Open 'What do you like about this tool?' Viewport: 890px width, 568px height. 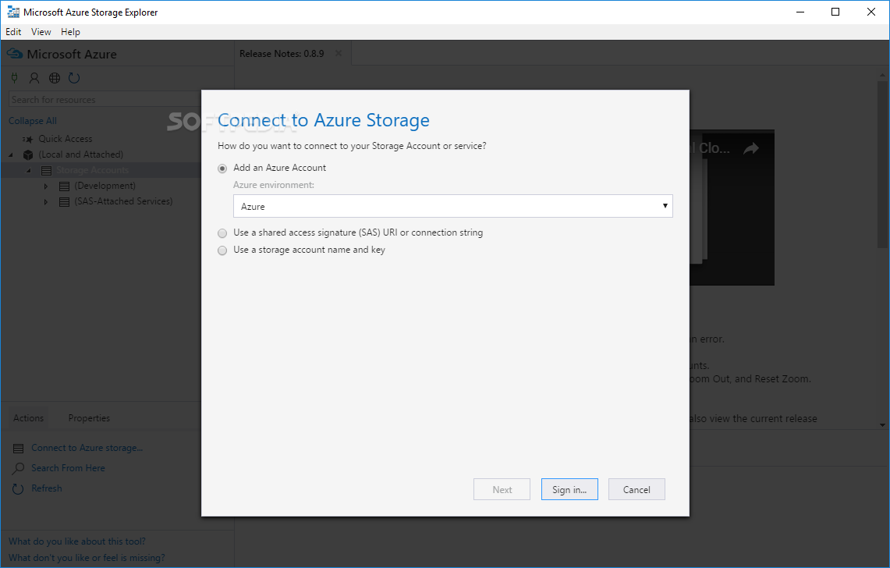tap(76, 542)
